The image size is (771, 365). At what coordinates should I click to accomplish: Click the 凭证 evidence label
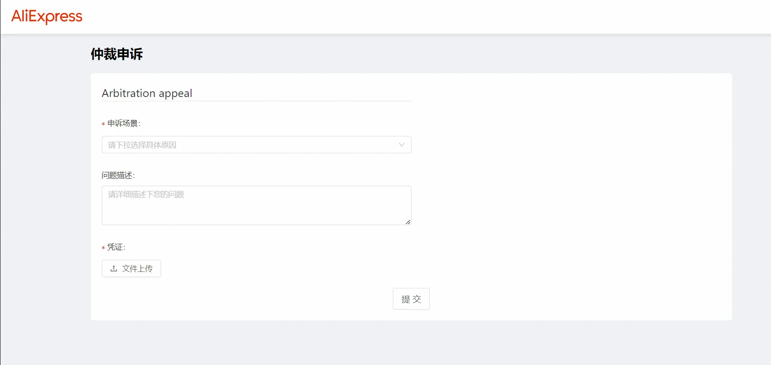coord(116,247)
